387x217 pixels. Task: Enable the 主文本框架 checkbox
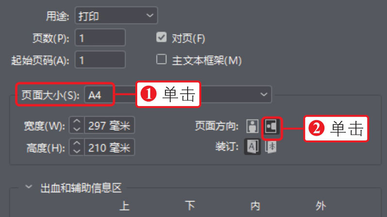161,59
